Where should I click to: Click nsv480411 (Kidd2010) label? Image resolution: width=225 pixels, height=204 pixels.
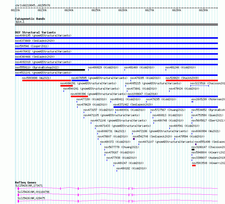coord(125,99)
